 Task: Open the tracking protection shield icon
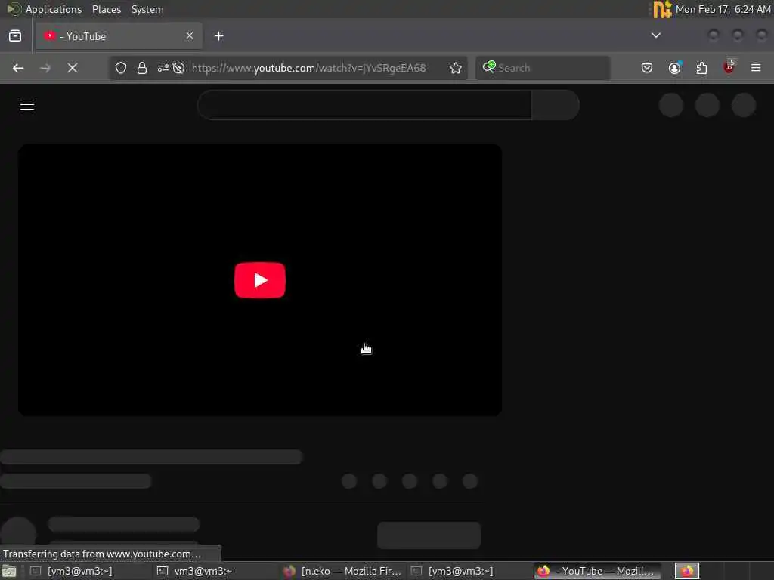121,68
